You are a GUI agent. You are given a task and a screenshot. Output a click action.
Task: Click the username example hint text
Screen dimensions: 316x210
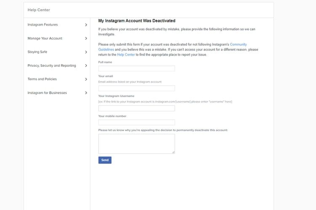pyautogui.click(x=165, y=102)
